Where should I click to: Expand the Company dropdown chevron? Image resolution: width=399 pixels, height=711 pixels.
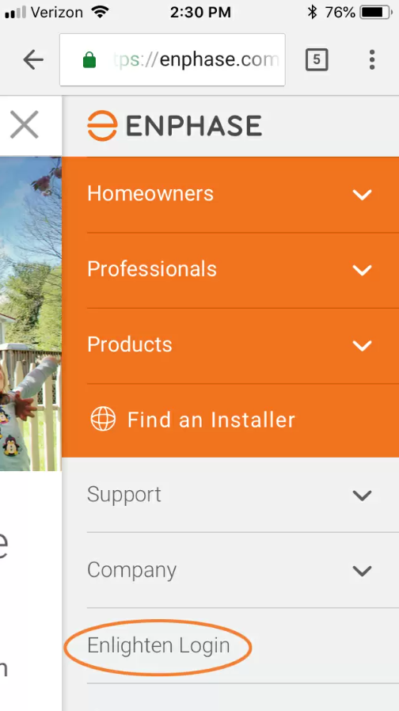[x=363, y=570]
